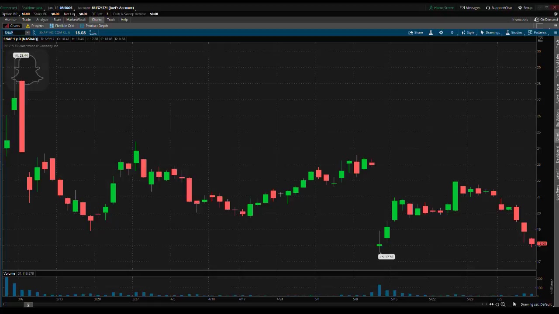The width and height of the screenshot is (559, 314).
Task: Open the Drawings tools dropdown
Action: coord(490,33)
